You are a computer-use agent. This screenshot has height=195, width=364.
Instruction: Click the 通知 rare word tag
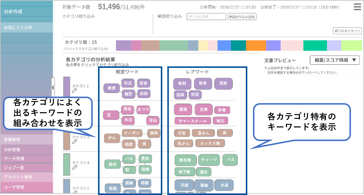click(204, 172)
